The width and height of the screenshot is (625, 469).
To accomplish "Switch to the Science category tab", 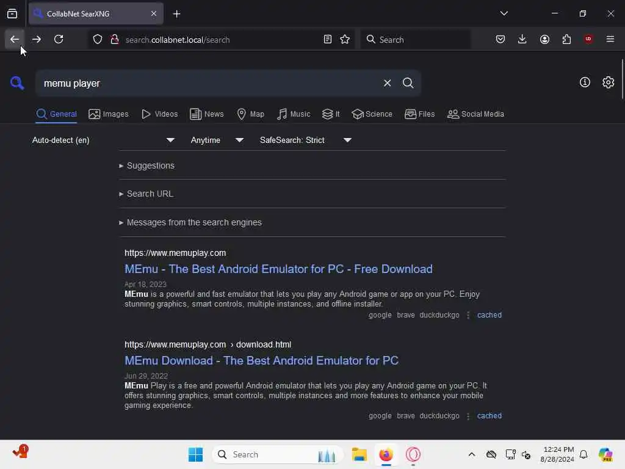I will pos(372,114).
